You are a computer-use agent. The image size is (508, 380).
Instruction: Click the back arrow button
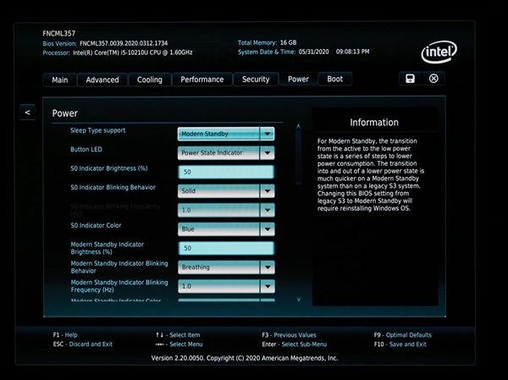pyautogui.click(x=28, y=113)
